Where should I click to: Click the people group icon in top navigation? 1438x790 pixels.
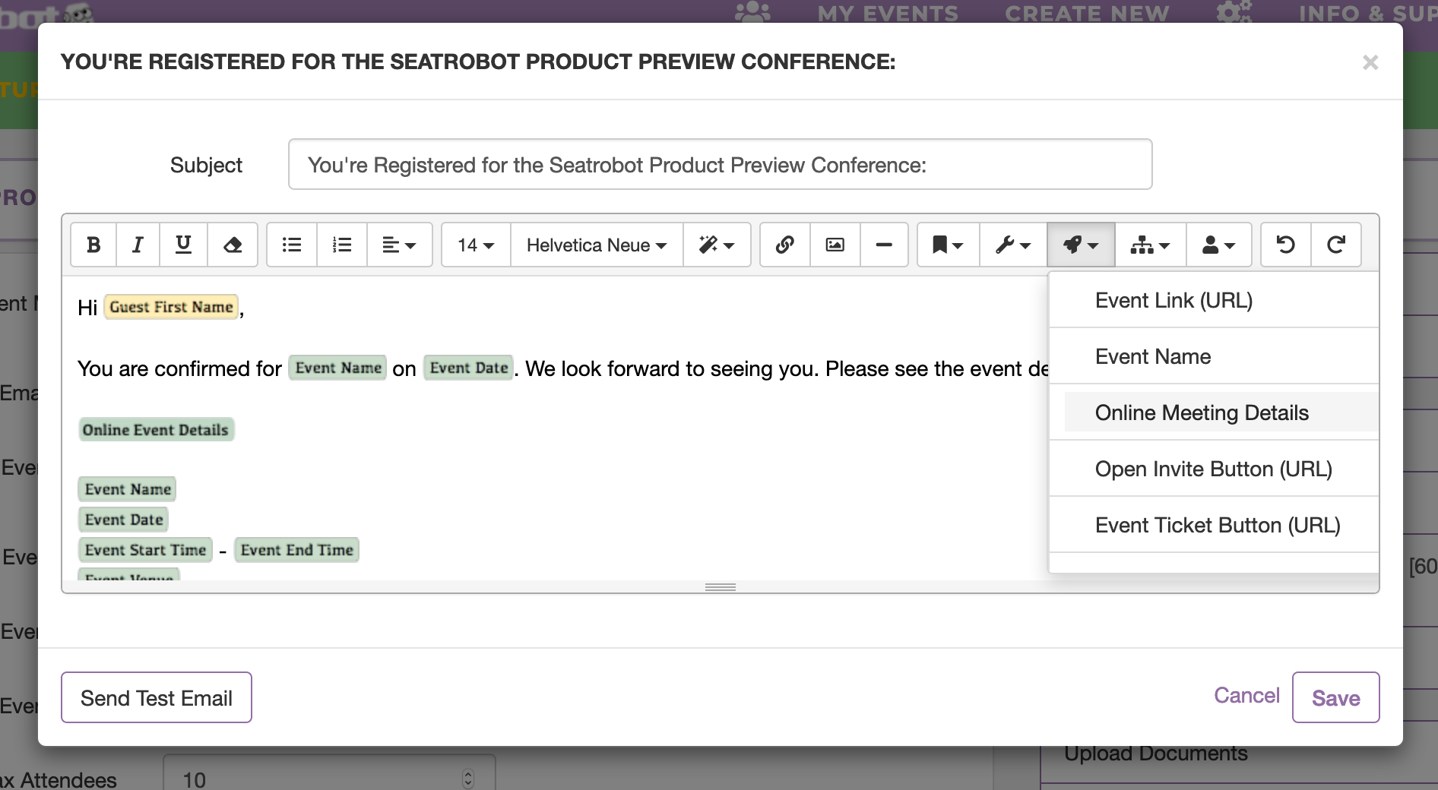coord(752,11)
